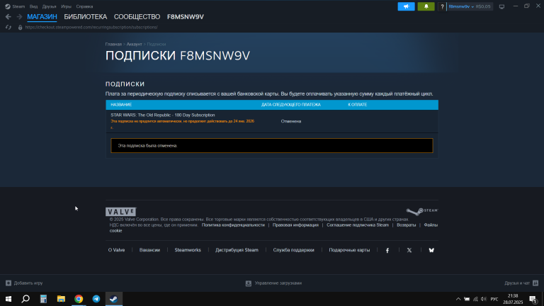Screen dimensions: 544x306
Task: Click Добавить игру plus button
Action: pyautogui.click(x=24, y=283)
